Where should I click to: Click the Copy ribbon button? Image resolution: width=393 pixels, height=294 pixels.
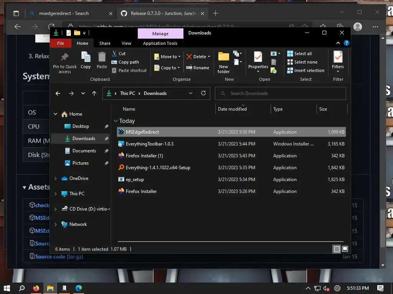coord(86,60)
